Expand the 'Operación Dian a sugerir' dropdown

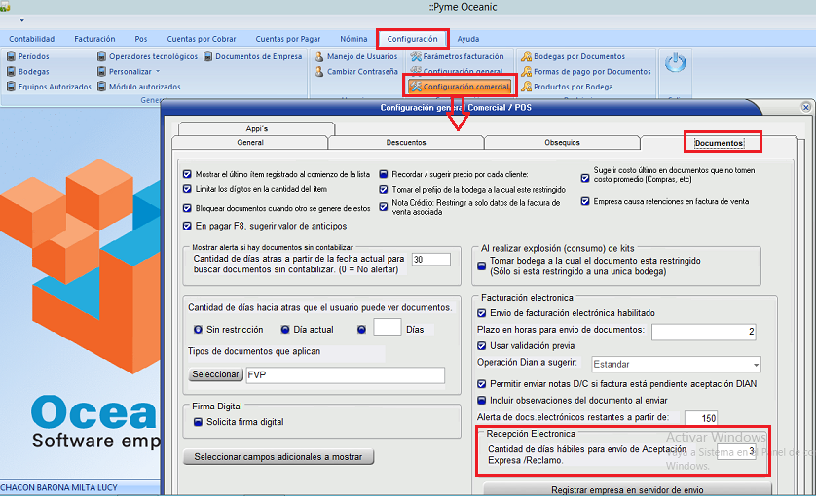[x=755, y=365]
